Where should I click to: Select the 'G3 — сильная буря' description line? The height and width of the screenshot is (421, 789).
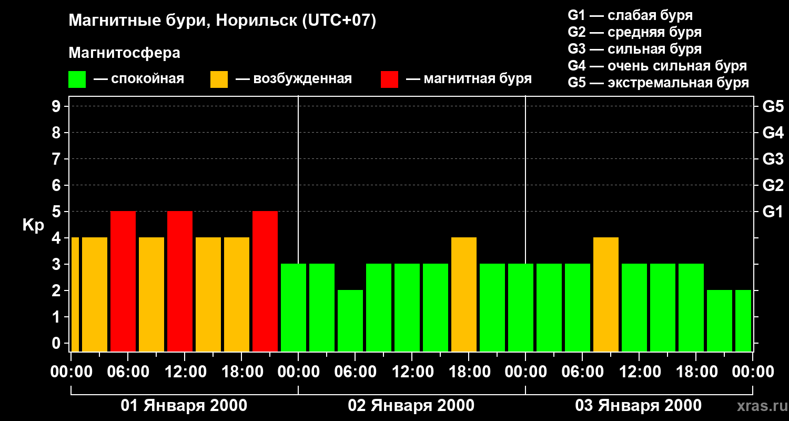coord(634,49)
